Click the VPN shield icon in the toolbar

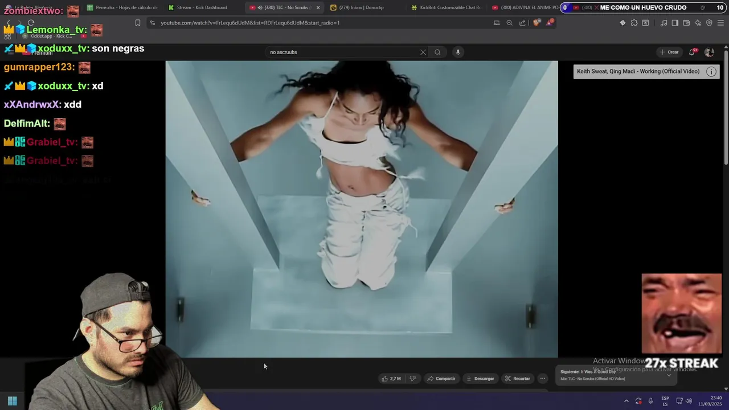[709, 23]
